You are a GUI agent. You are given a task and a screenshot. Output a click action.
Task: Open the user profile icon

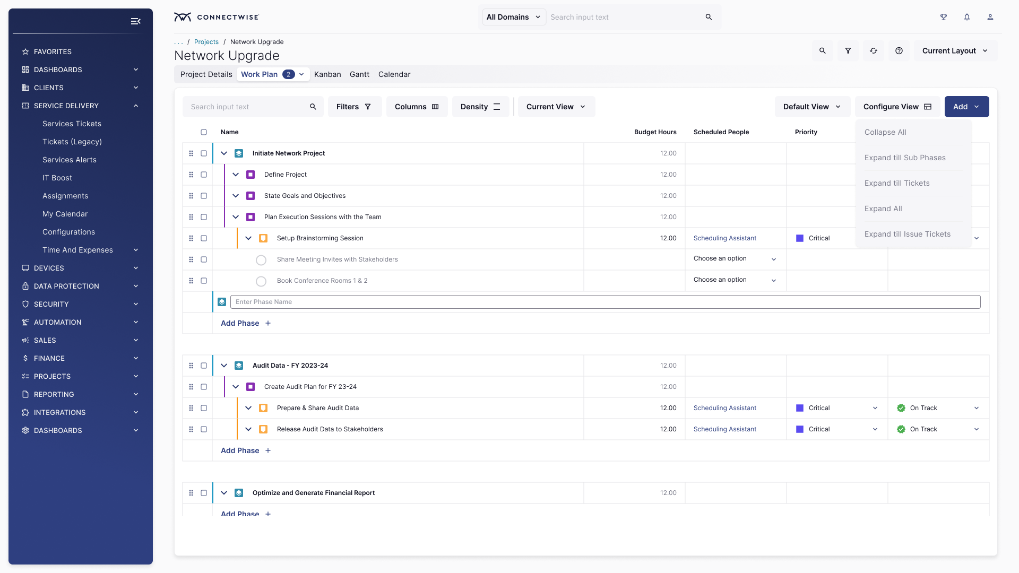(990, 17)
